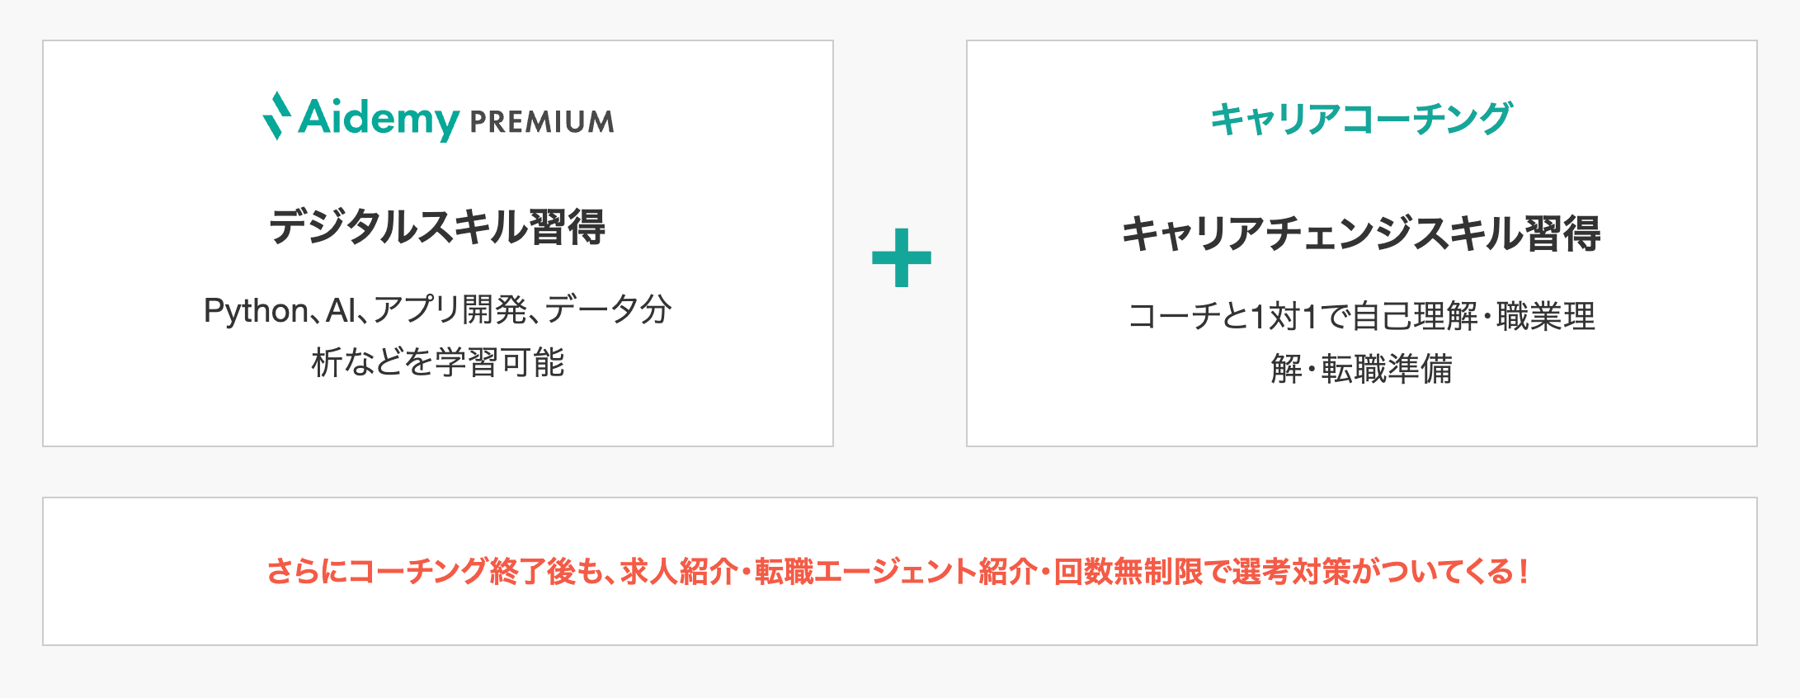Click 転職エージェント紹介 in the red banner

point(895,571)
